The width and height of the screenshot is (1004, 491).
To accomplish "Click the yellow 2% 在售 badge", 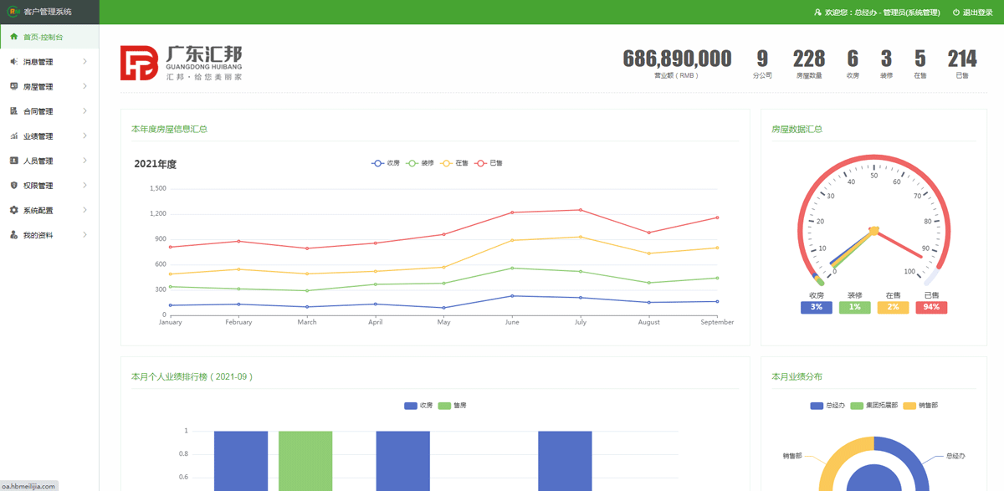I will [894, 307].
